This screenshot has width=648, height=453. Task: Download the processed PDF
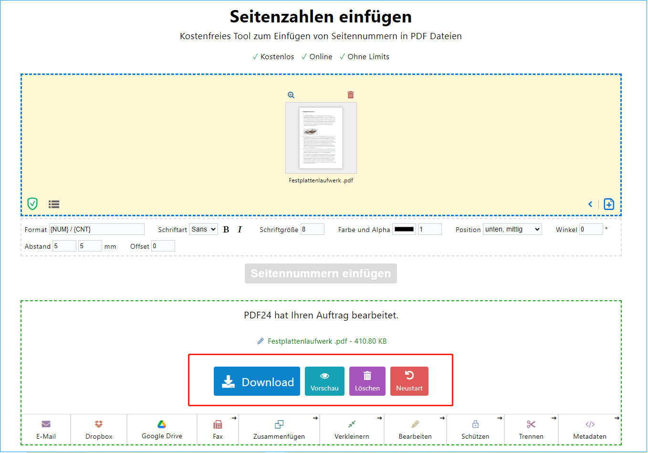pyautogui.click(x=257, y=381)
